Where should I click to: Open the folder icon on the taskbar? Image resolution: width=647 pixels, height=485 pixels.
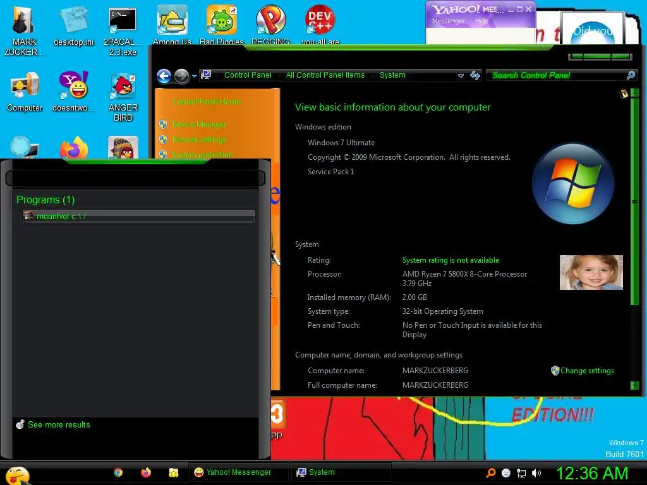[174, 472]
